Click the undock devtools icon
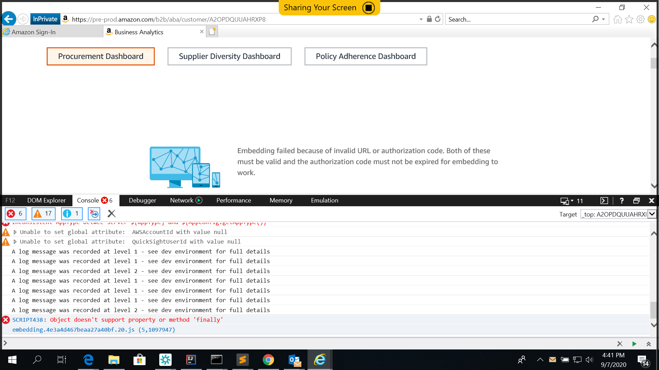Screen dimensions: 659x370 point(636,201)
